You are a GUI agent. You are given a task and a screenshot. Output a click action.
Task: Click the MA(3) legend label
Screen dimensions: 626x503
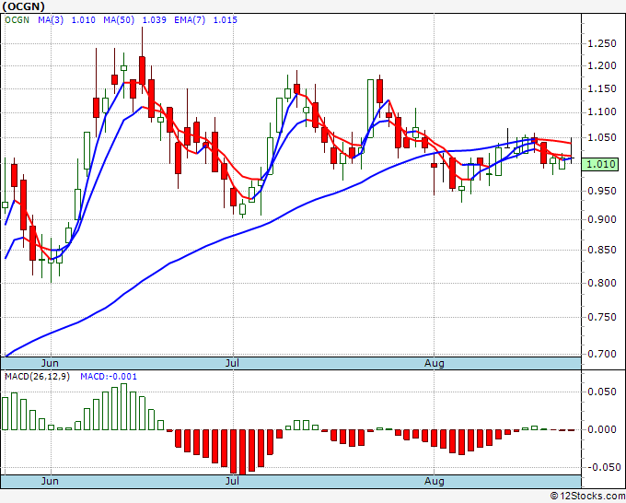(51, 19)
